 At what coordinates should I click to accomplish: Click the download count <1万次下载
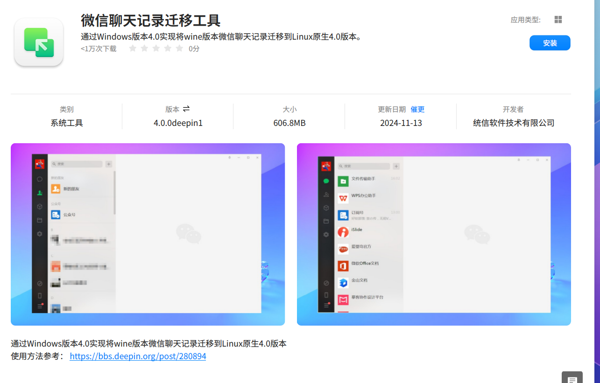click(x=99, y=49)
